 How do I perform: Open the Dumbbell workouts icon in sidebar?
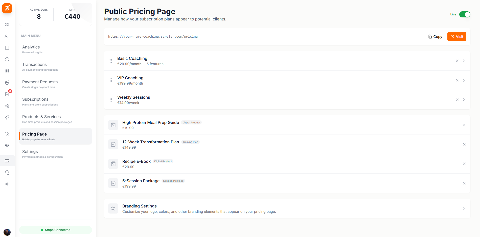pos(7,71)
